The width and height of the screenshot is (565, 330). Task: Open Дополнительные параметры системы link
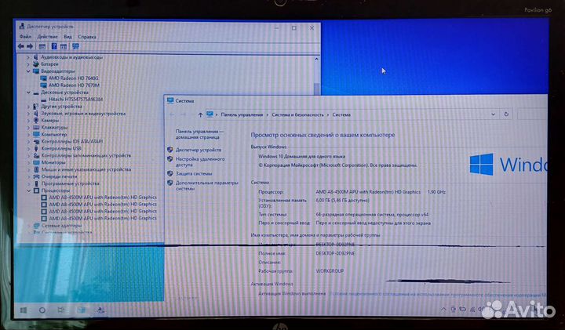(207, 185)
